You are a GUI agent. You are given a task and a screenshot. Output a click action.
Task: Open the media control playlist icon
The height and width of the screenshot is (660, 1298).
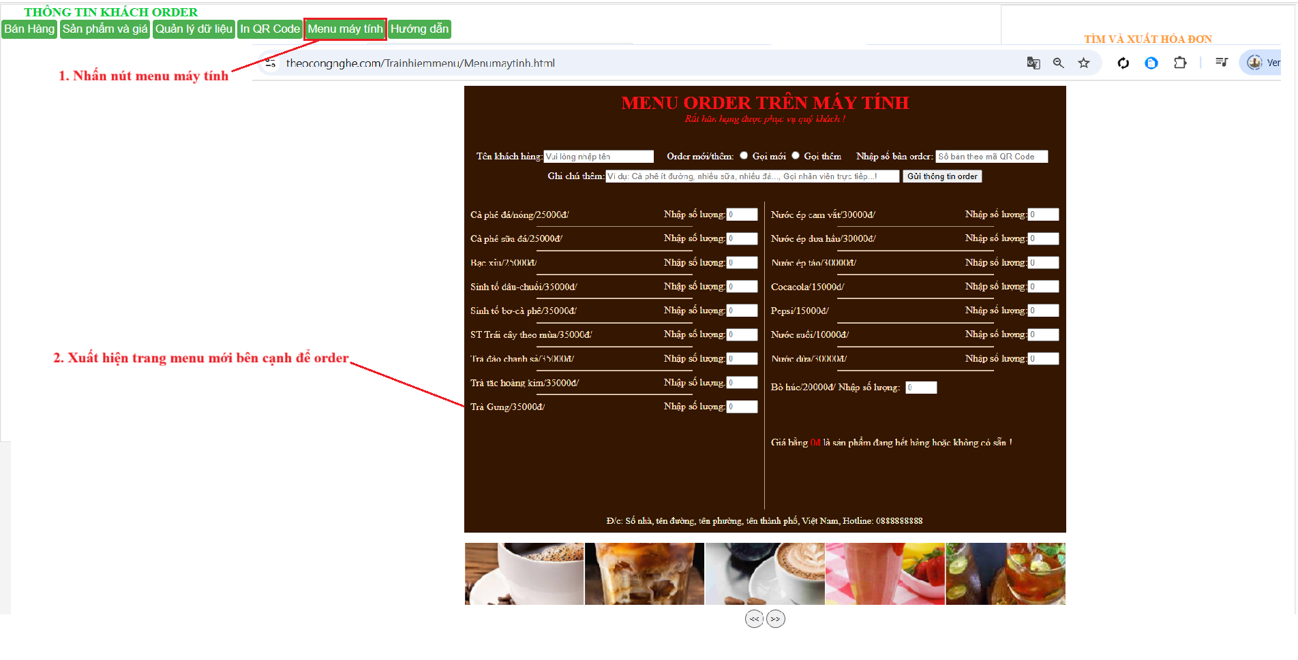[1221, 63]
